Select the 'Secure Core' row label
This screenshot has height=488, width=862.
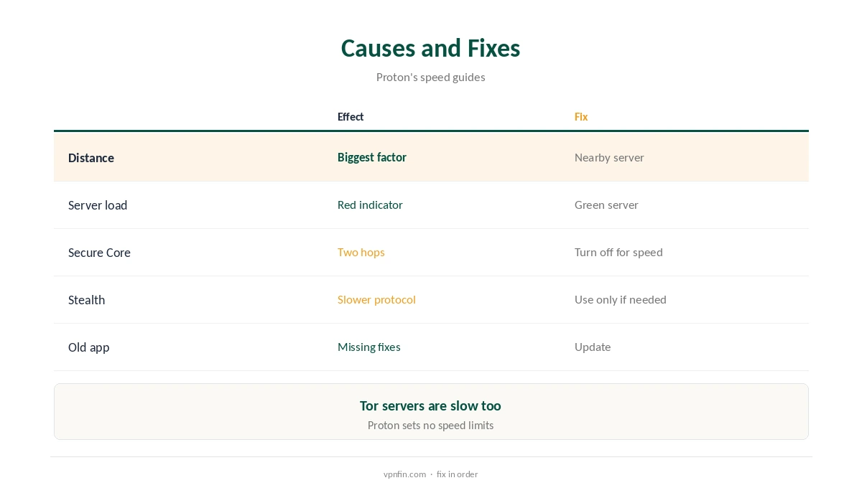click(99, 253)
